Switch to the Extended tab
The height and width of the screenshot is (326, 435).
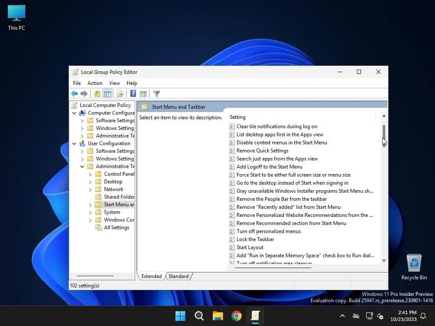152,276
